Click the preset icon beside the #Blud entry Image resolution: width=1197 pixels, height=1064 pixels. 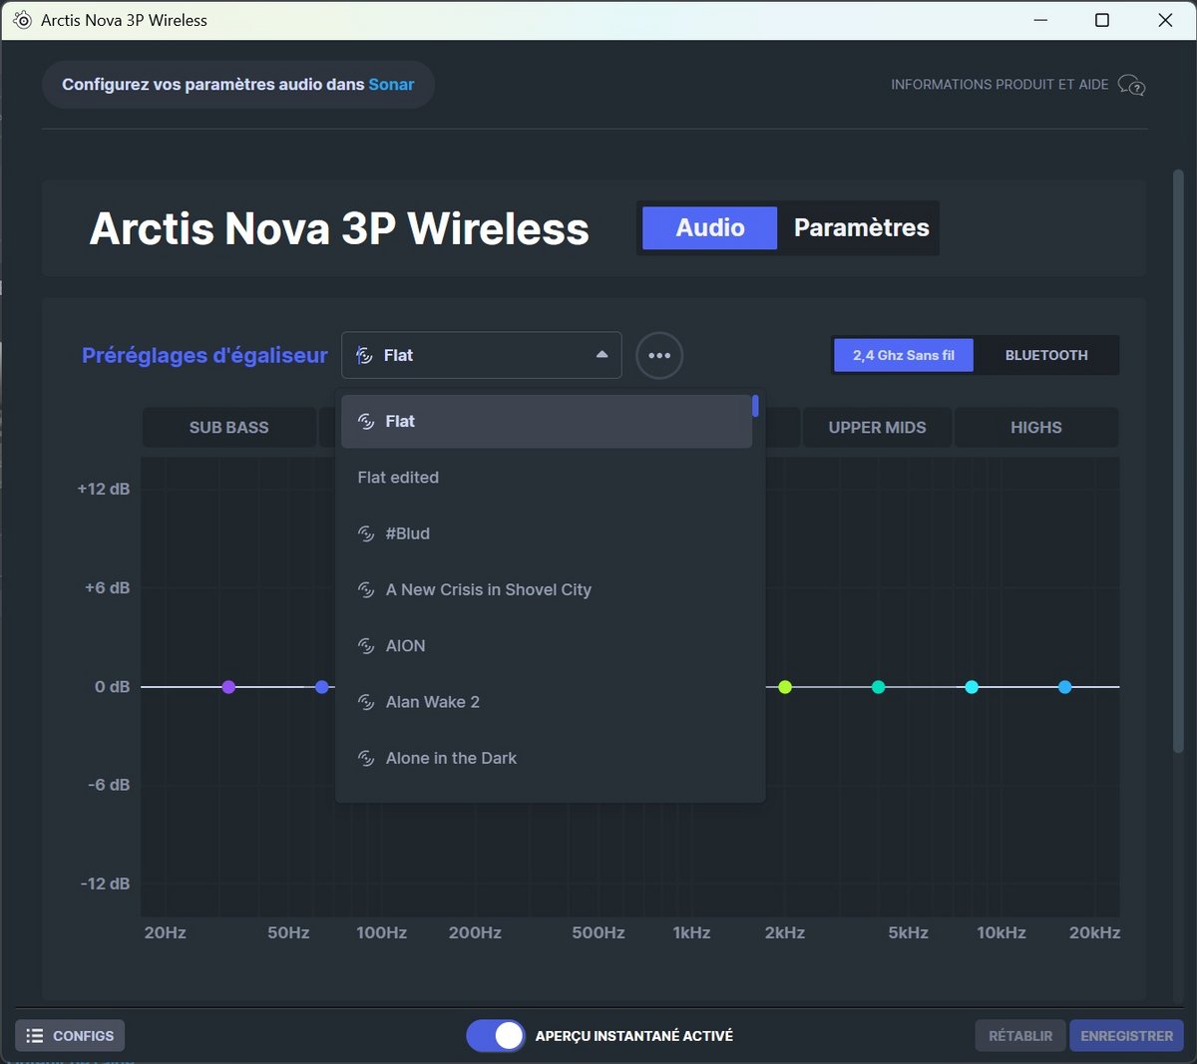click(366, 533)
